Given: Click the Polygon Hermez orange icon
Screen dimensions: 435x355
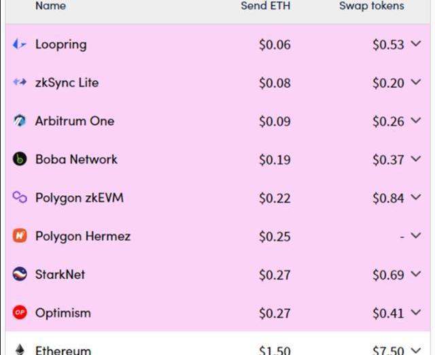Looking at the screenshot, I should 20,236.
